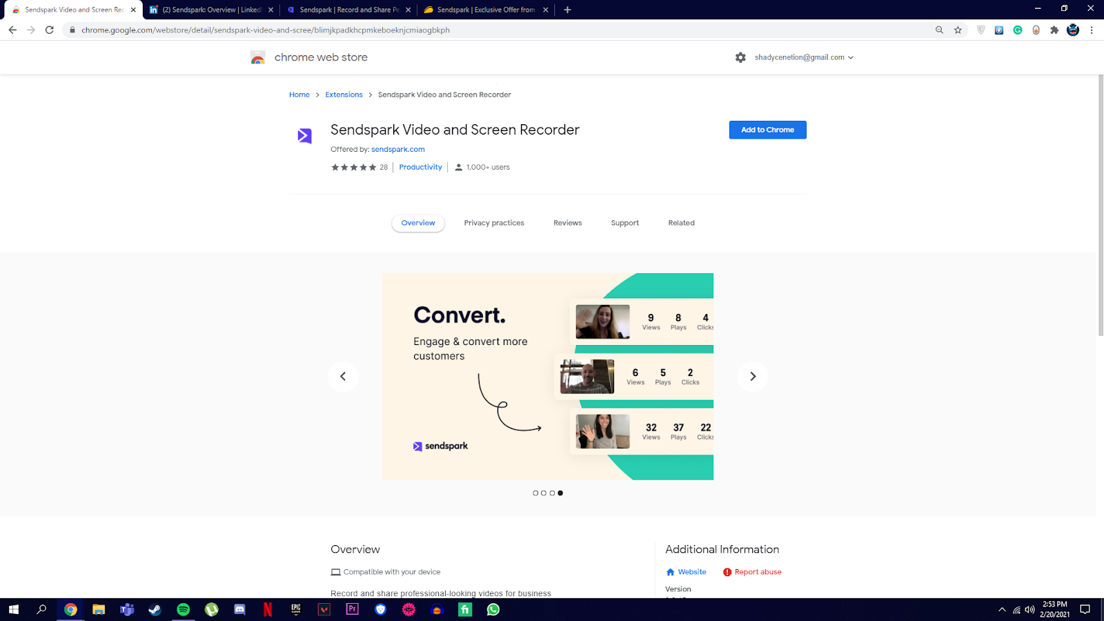Viewport: 1104px width, 621px height.
Task: Open the extension Website link
Action: pos(687,572)
